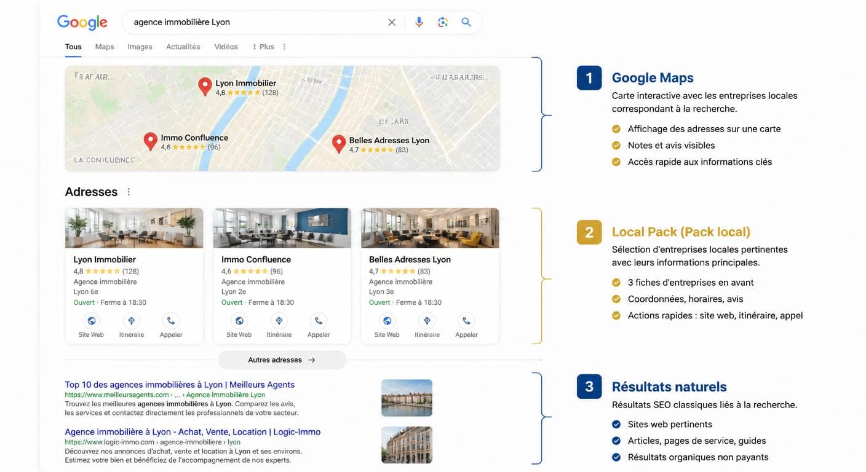Image resolution: width=866 pixels, height=472 pixels.
Task: Click the Lyon 2e address text
Action: pyautogui.click(x=234, y=292)
